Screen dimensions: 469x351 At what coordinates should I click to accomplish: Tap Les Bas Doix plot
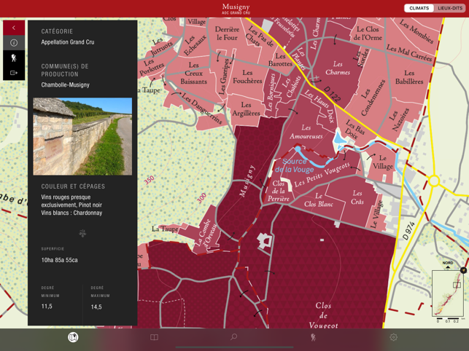point(354,130)
